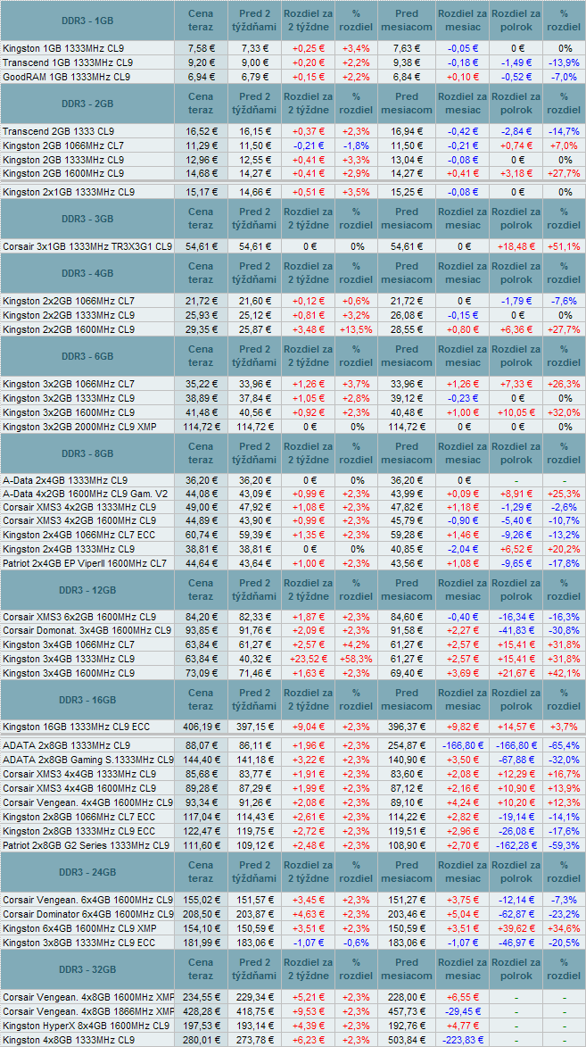Click the 503,84 € month-ago price cell
This screenshot has width=586, height=1047.
pos(407,1040)
